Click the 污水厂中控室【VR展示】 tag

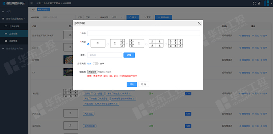[x=96, y=98]
